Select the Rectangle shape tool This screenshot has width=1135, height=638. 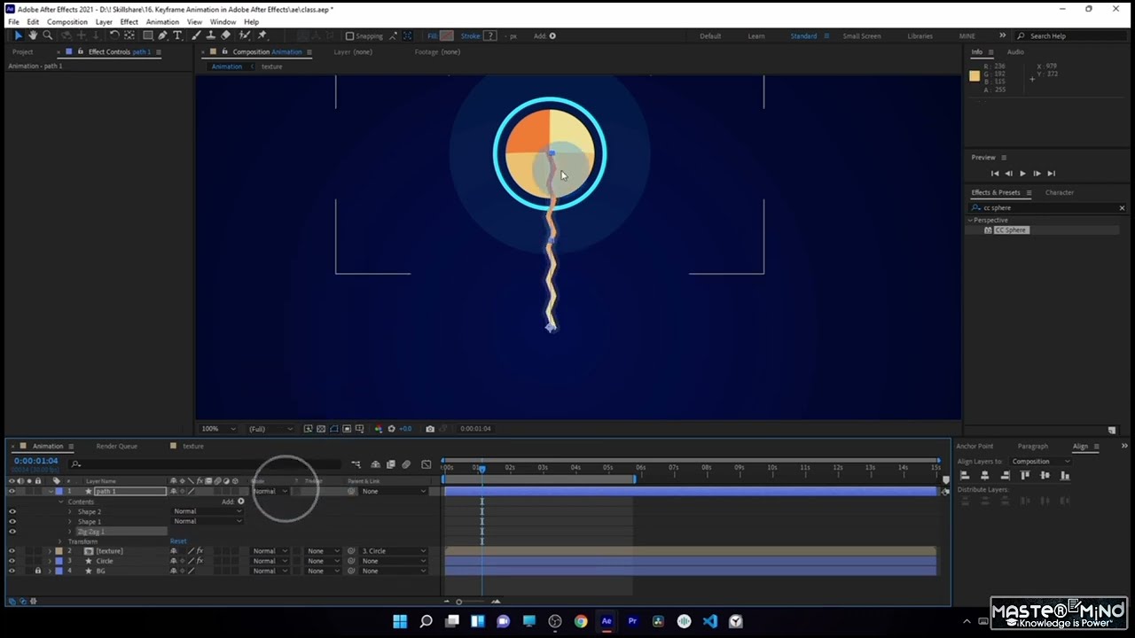point(148,35)
